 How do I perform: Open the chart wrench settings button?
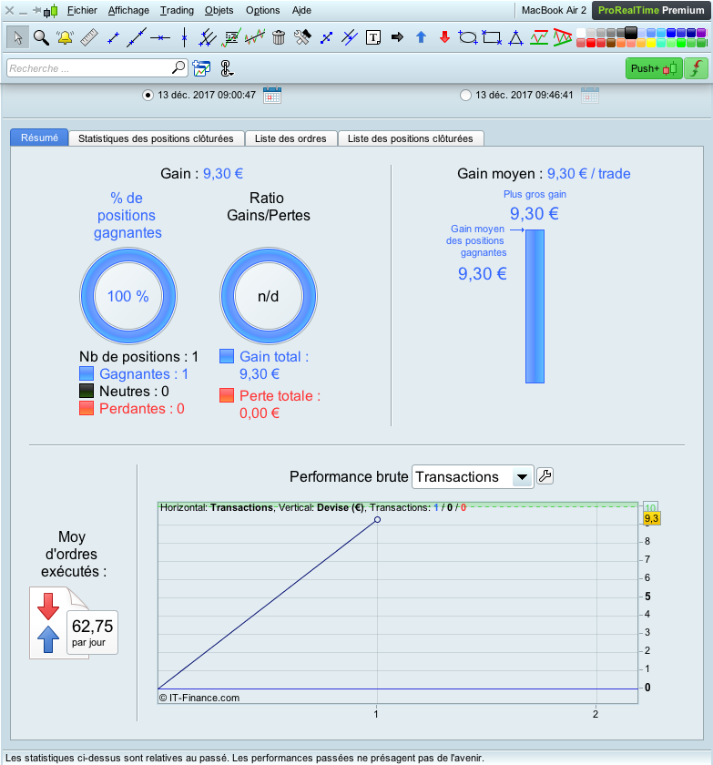(545, 475)
